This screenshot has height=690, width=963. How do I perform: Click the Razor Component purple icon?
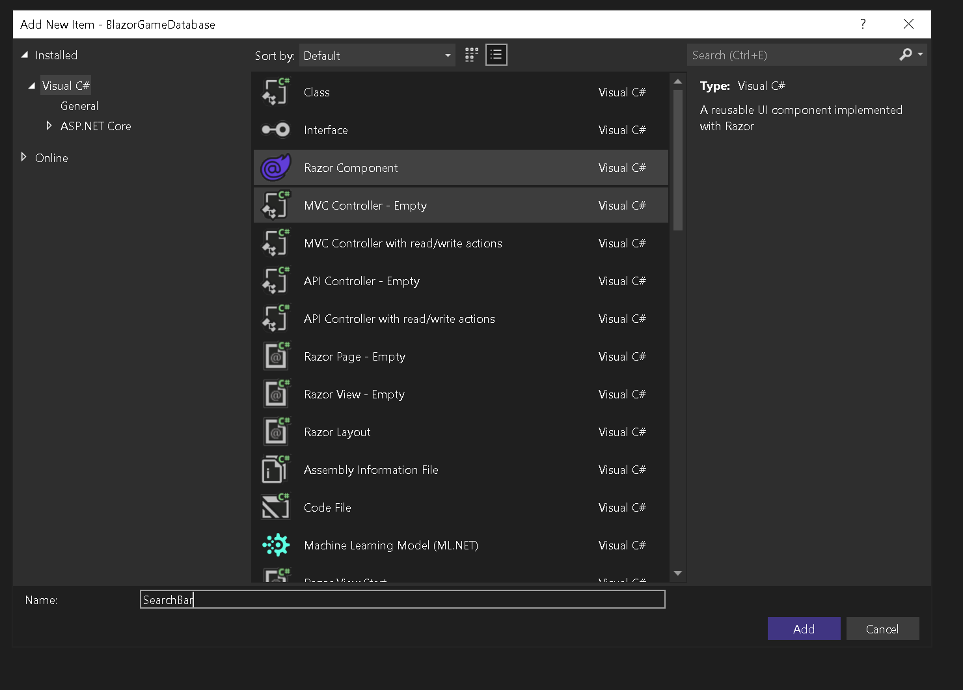point(275,167)
